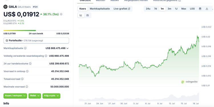Click the US$ 0,02038 range high value
This screenshot has width=214, height=107.
tap(63, 33)
